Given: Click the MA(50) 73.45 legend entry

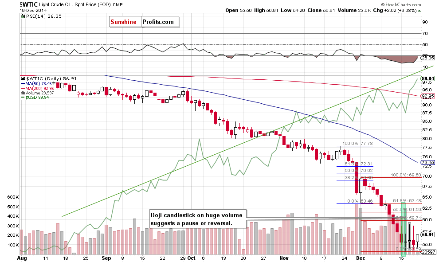Looking at the screenshot, I should pos(36,83).
